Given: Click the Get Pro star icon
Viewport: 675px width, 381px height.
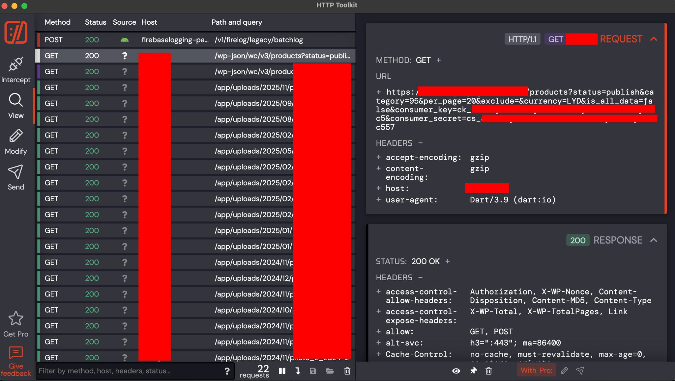Looking at the screenshot, I should click(15, 318).
